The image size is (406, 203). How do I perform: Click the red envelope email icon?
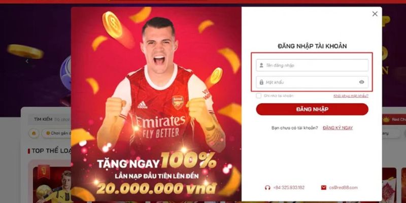(x=323, y=187)
